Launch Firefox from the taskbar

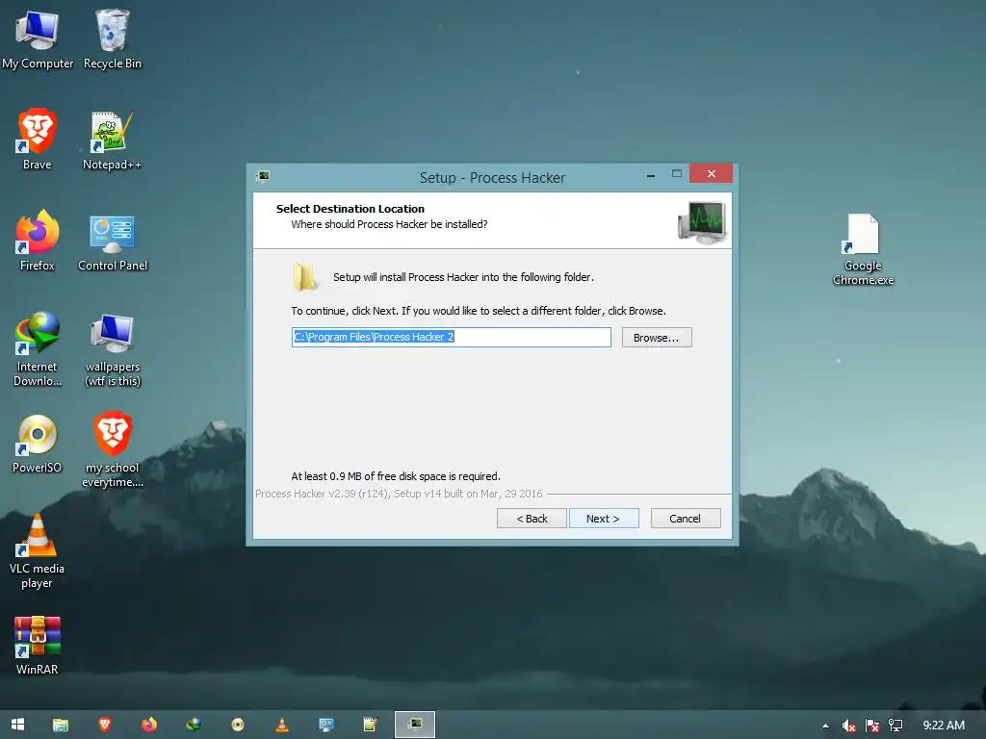tap(149, 725)
